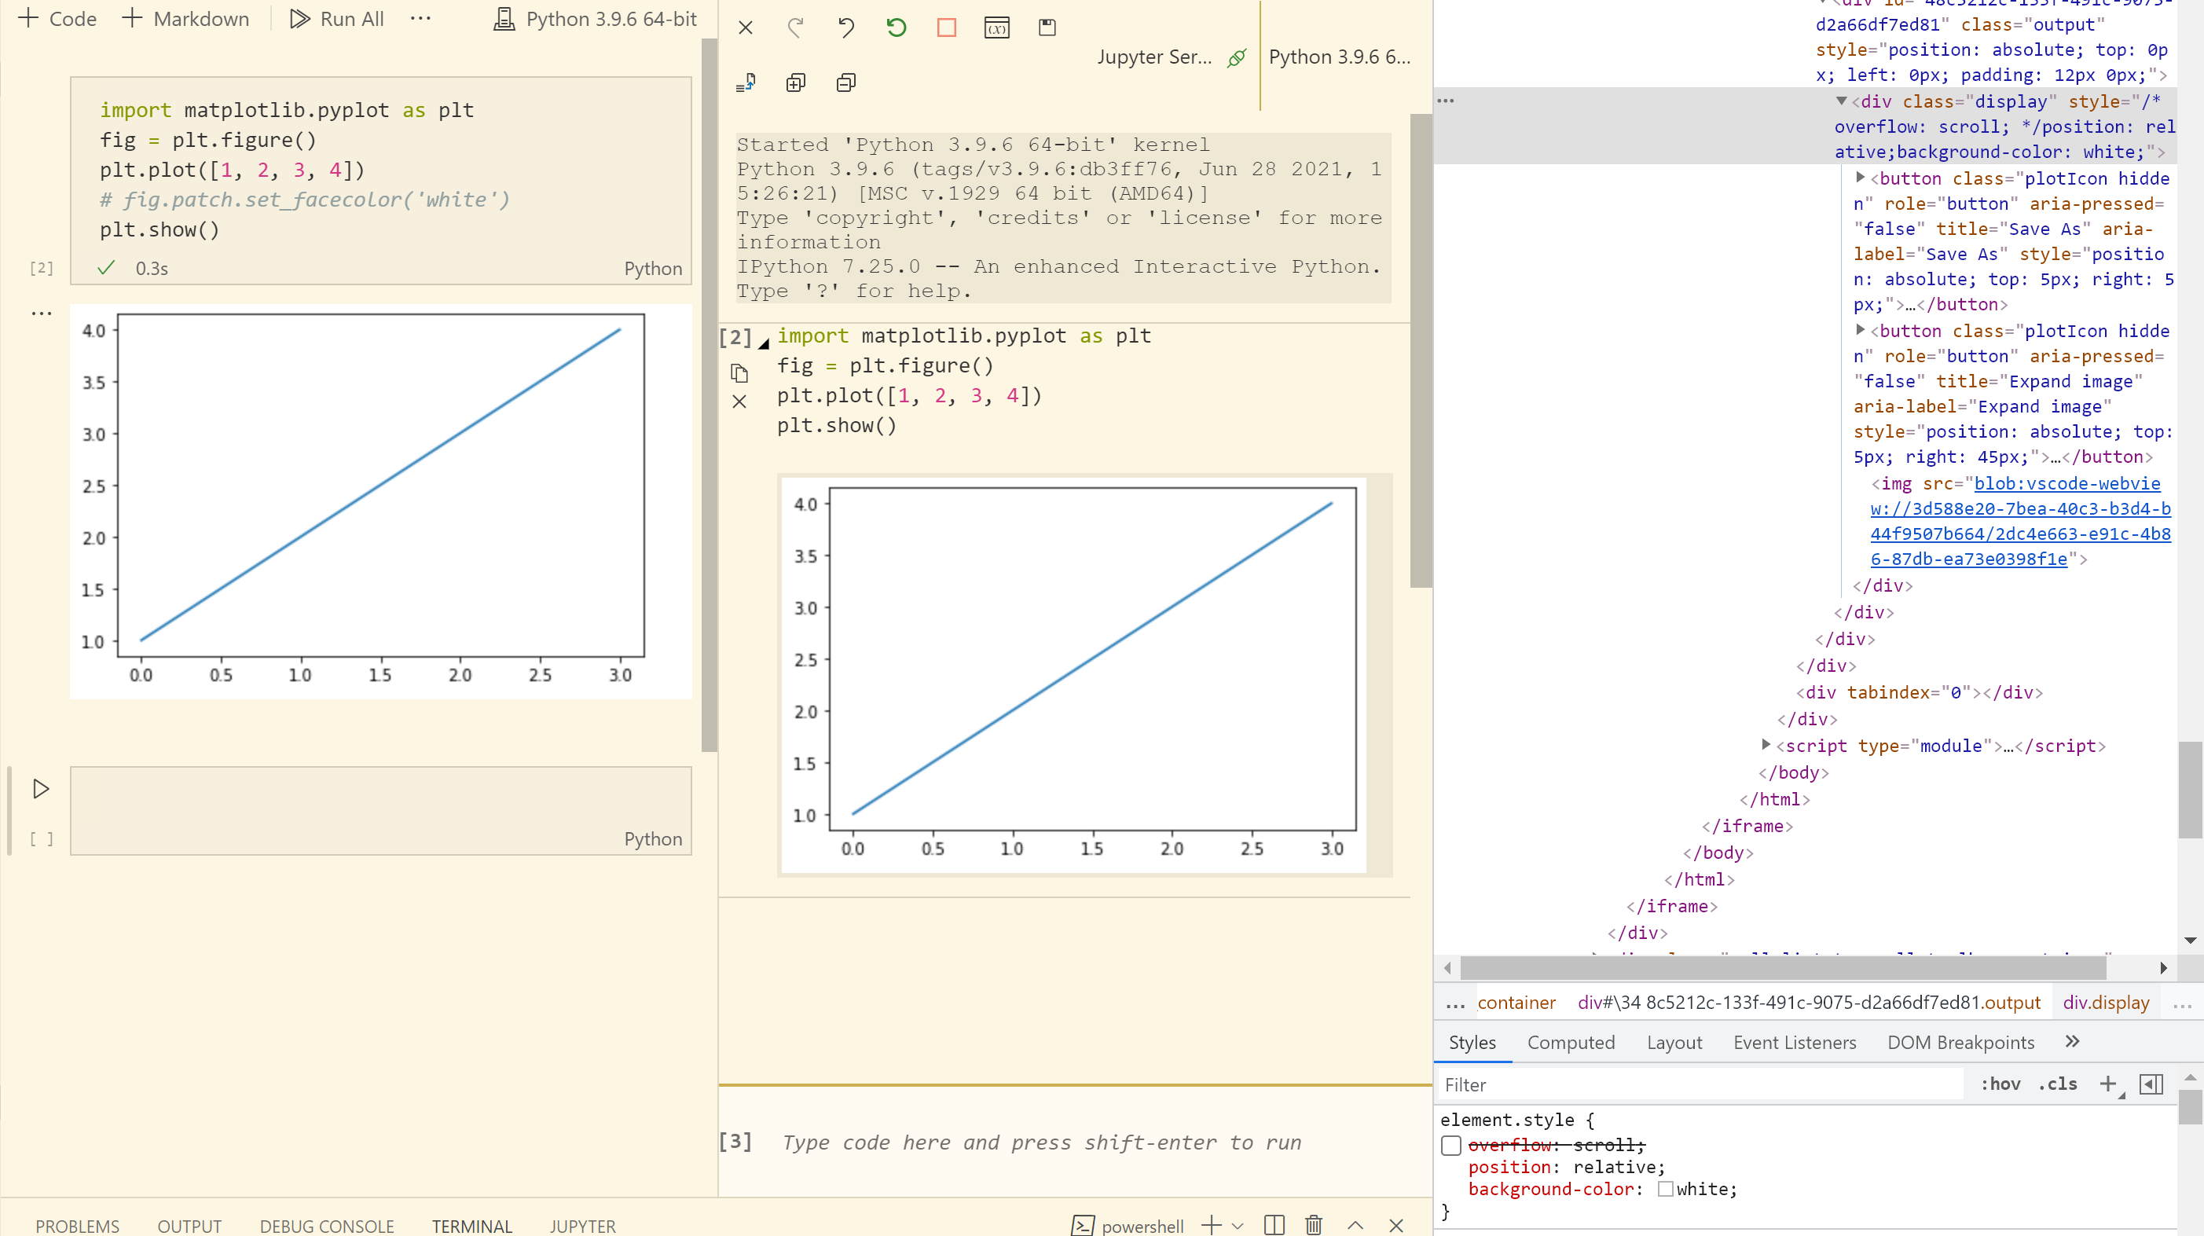This screenshot has width=2204, height=1236.
Task: Run the empty notebook cell
Action: 40,789
